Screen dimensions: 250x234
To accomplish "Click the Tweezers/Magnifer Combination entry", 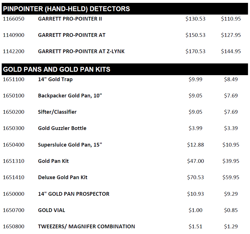I will click(x=86, y=227).
